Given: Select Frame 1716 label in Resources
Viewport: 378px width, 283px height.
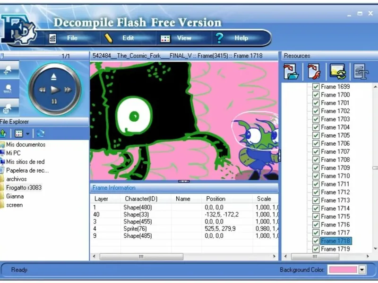Looking at the screenshot, I should coord(335,225).
